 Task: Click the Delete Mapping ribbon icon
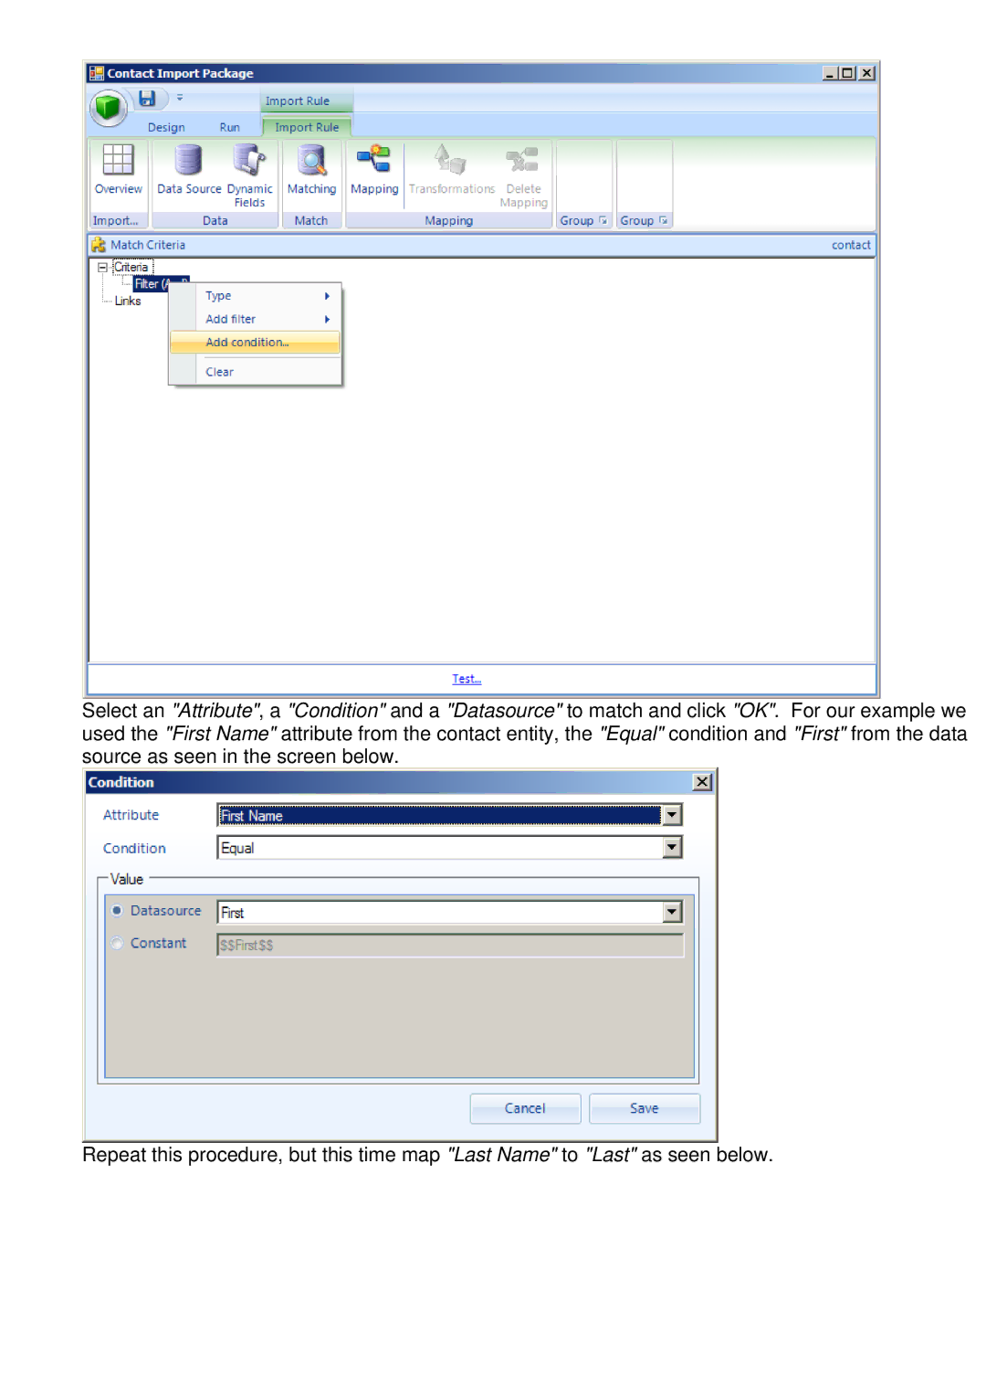[523, 160]
